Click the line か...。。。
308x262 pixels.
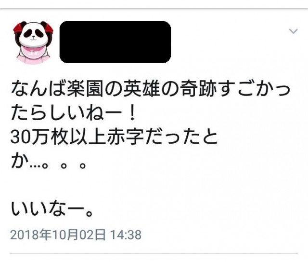(49, 162)
